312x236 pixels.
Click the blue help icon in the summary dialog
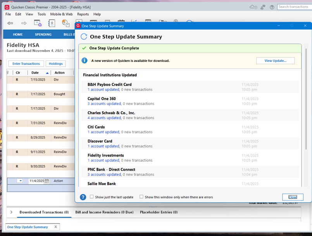(83, 197)
